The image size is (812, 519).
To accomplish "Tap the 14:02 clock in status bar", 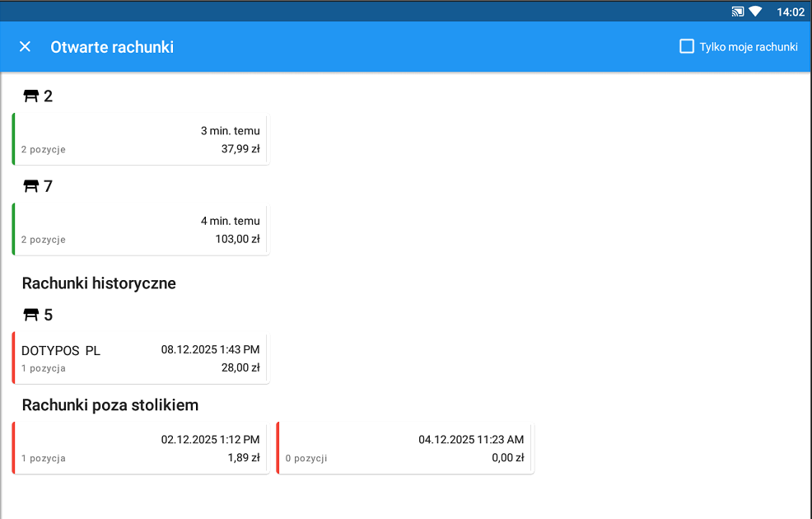I will pyautogui.click(x=790, y=12).
